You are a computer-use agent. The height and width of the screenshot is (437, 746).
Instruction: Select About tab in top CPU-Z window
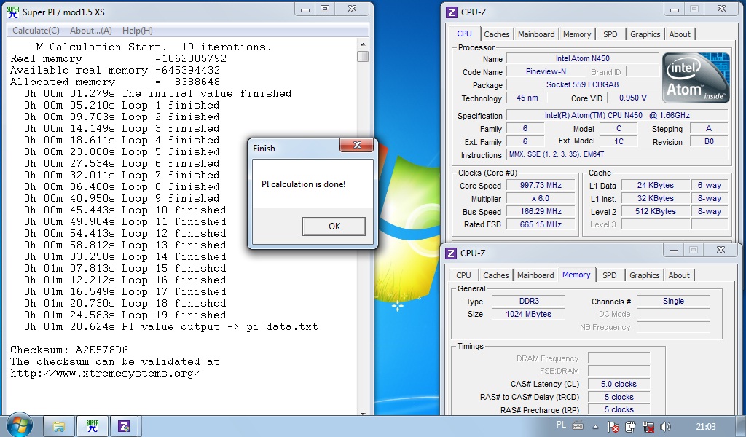coord(680,34)
